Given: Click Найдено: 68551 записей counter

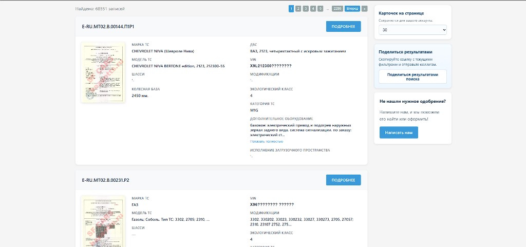Looking at the screenshot, I should tap(100, 9).
